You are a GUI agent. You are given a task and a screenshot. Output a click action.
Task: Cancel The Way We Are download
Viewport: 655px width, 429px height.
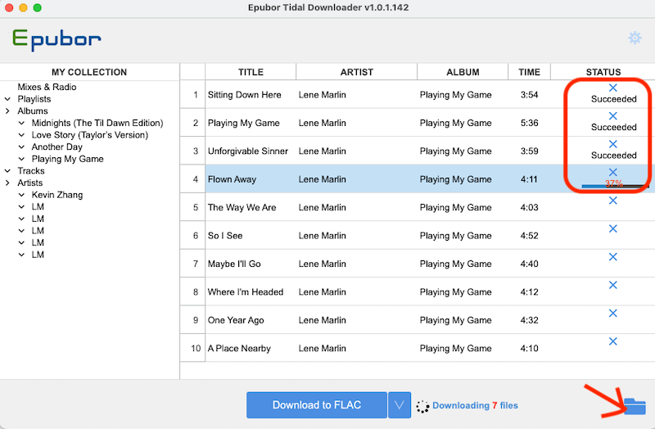(x=612, y=201)
